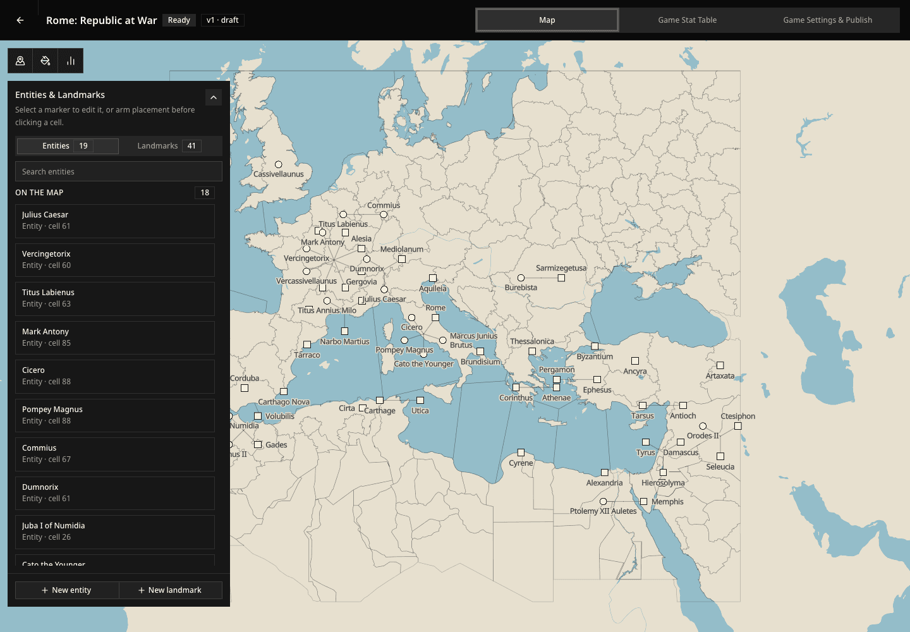Click the Hierosolyma square landmark marker
This screenshot has height=632, width=910.
(663, 472)
